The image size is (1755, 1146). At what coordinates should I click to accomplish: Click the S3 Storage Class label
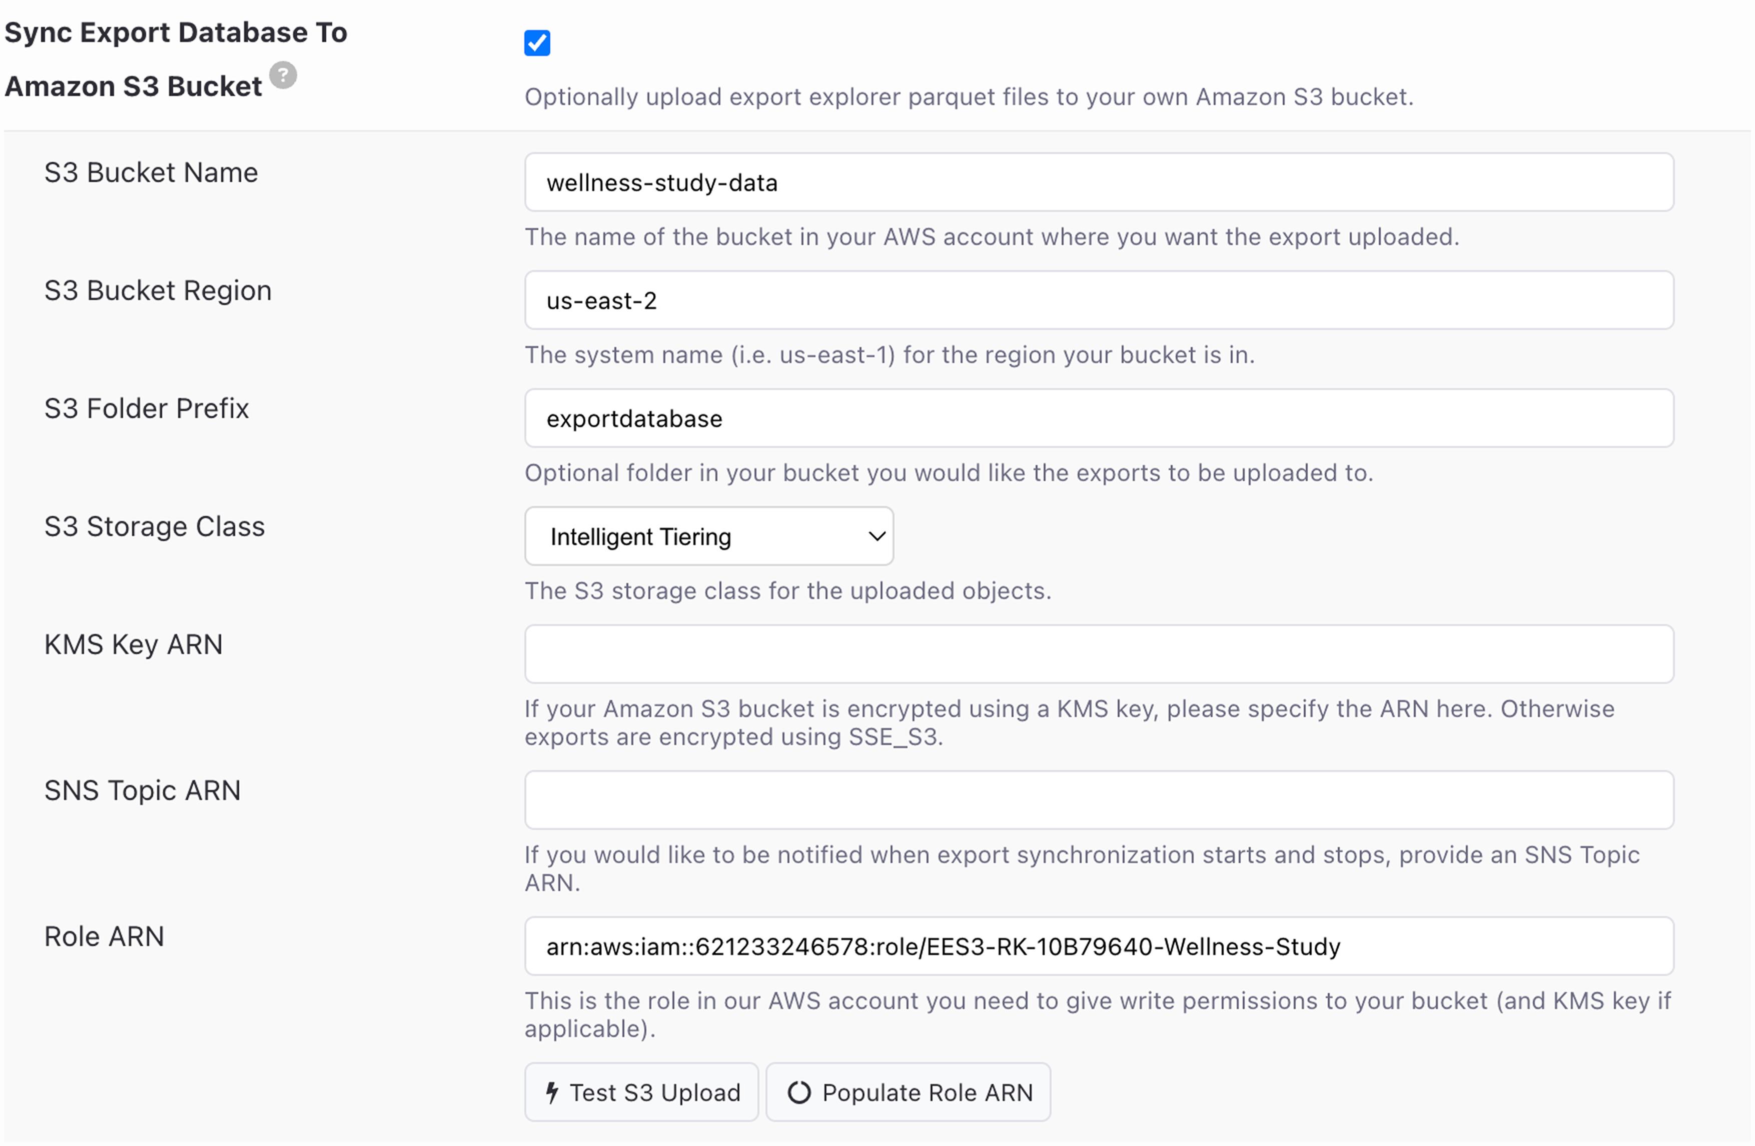(x=154, y=526)
